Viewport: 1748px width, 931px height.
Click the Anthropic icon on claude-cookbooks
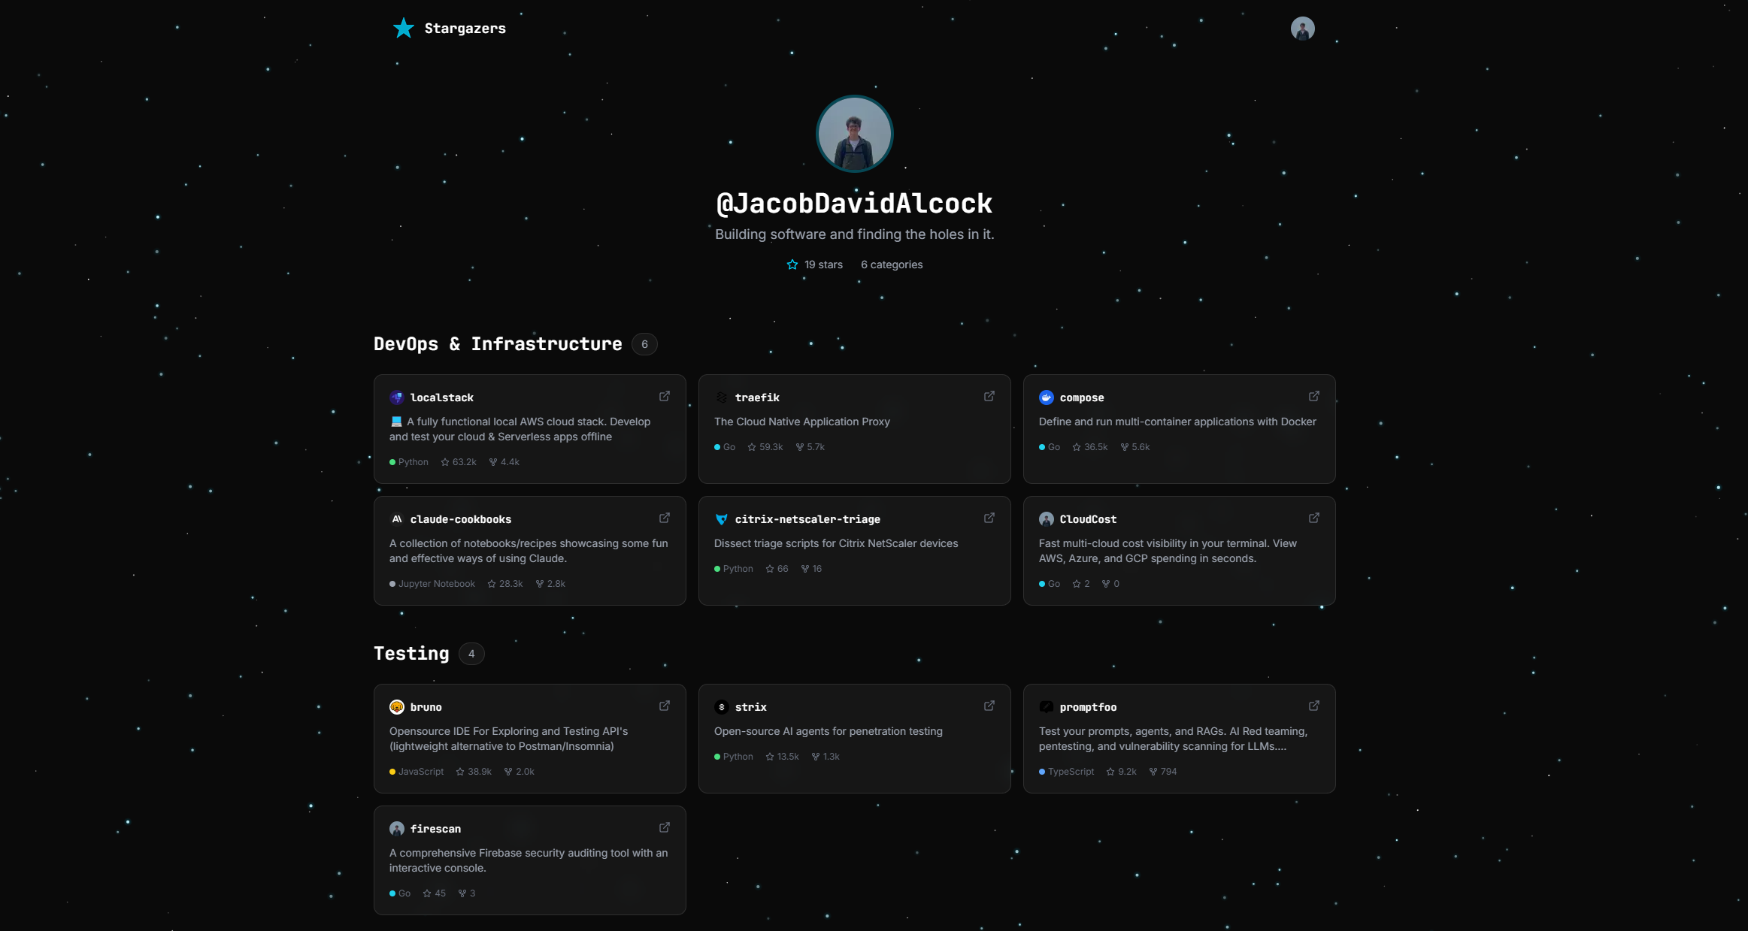click(397, 518)
